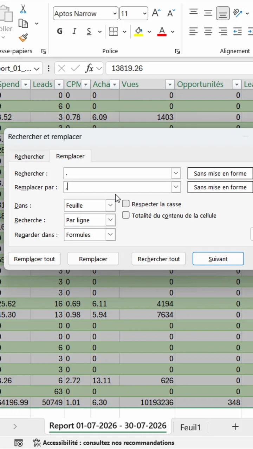
Task: Enable Respecter la casse checkbox
Action: (126, 204)
